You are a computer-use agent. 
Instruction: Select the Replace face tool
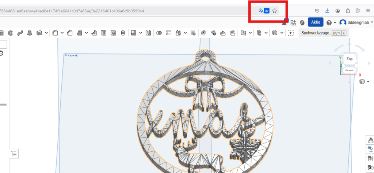point(232,33)
